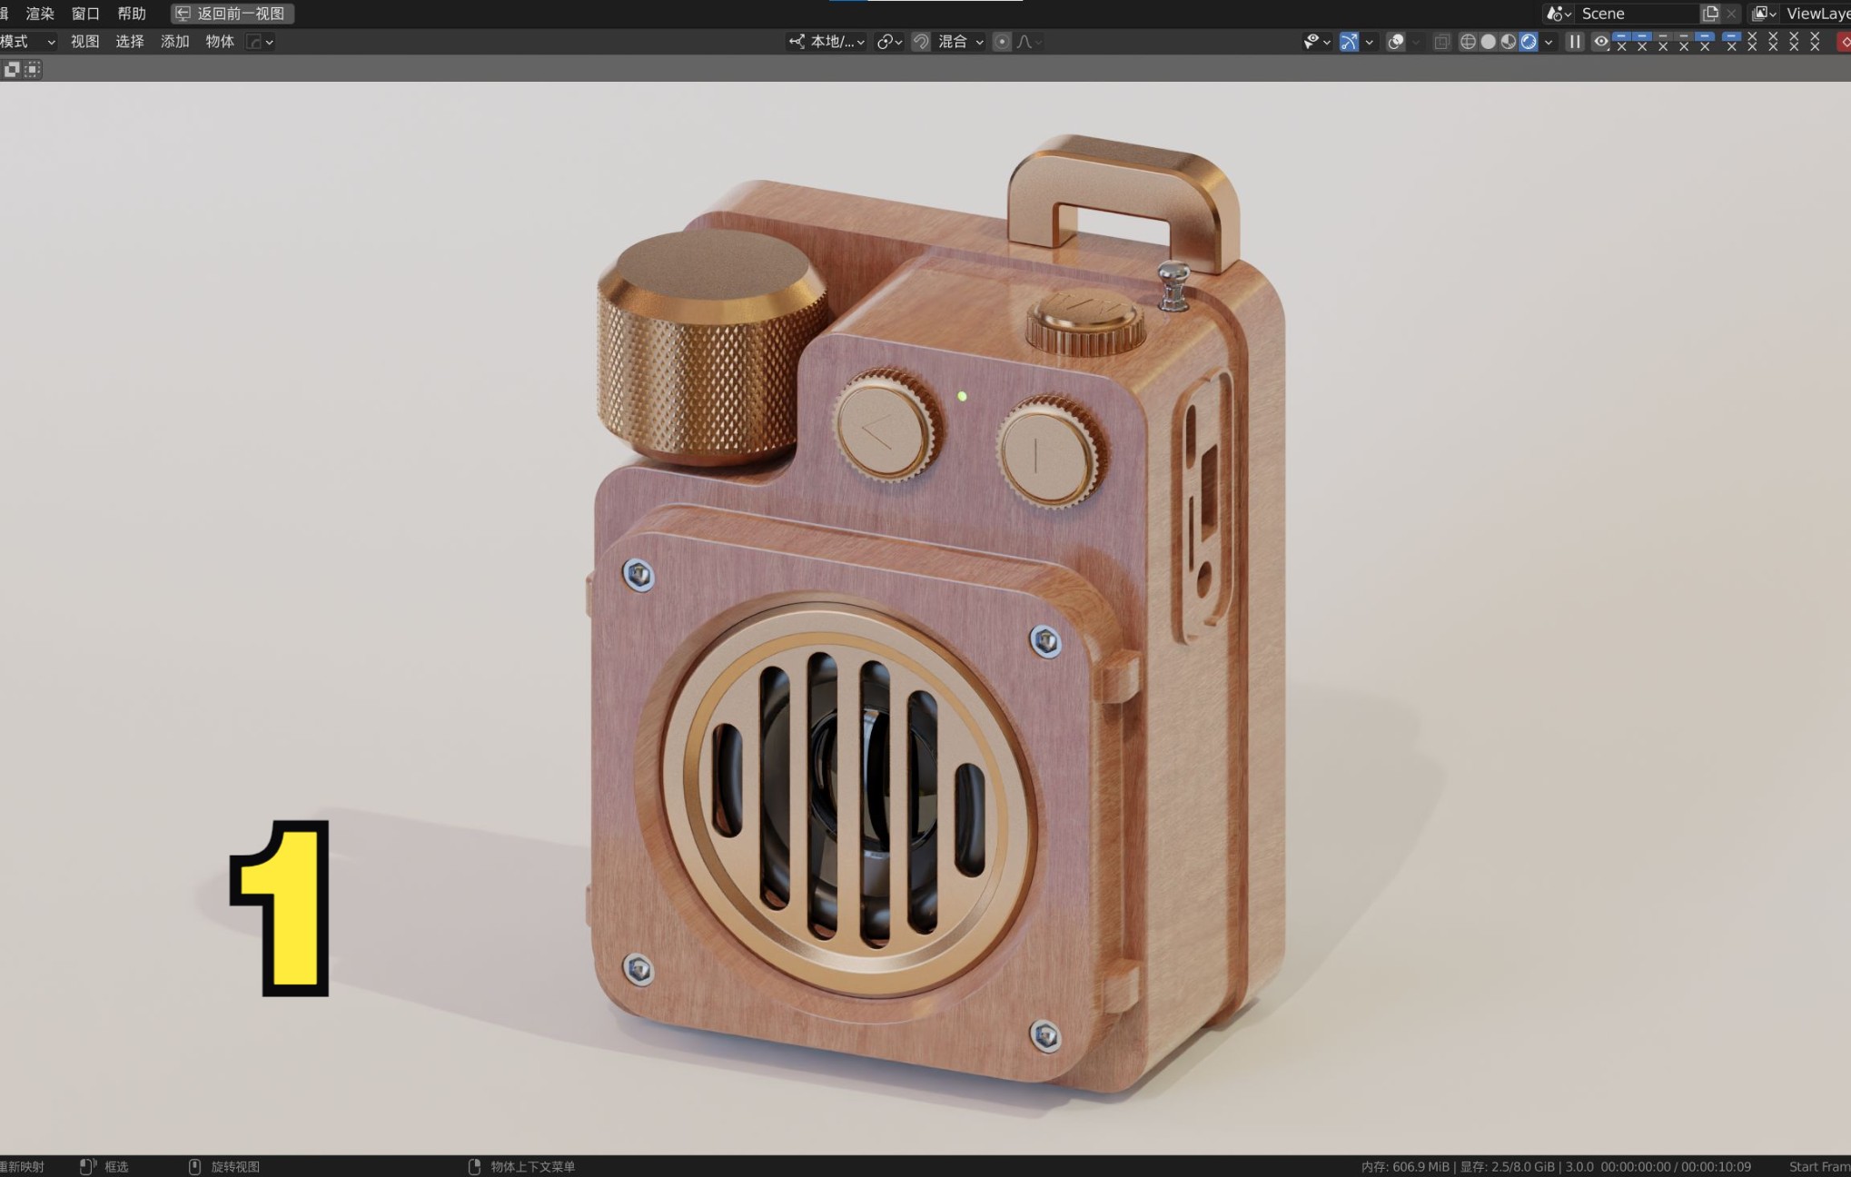Screen dimensions: 1851x1177
Task: Toggle the show gizmos button
Action: pos(1348,42)
